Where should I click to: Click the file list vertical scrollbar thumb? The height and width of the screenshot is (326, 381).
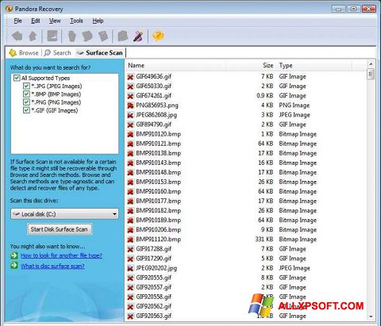(371, 74)
